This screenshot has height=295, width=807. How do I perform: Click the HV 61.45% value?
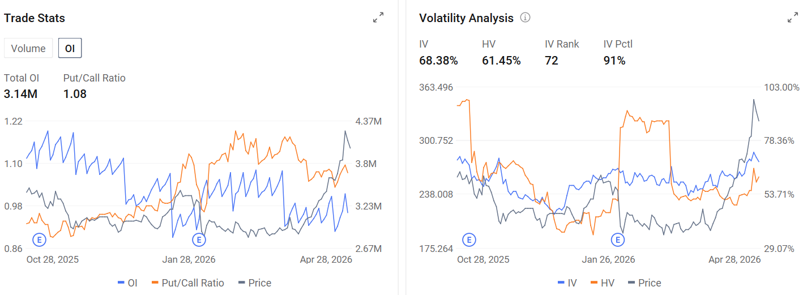tap(501, 61)
